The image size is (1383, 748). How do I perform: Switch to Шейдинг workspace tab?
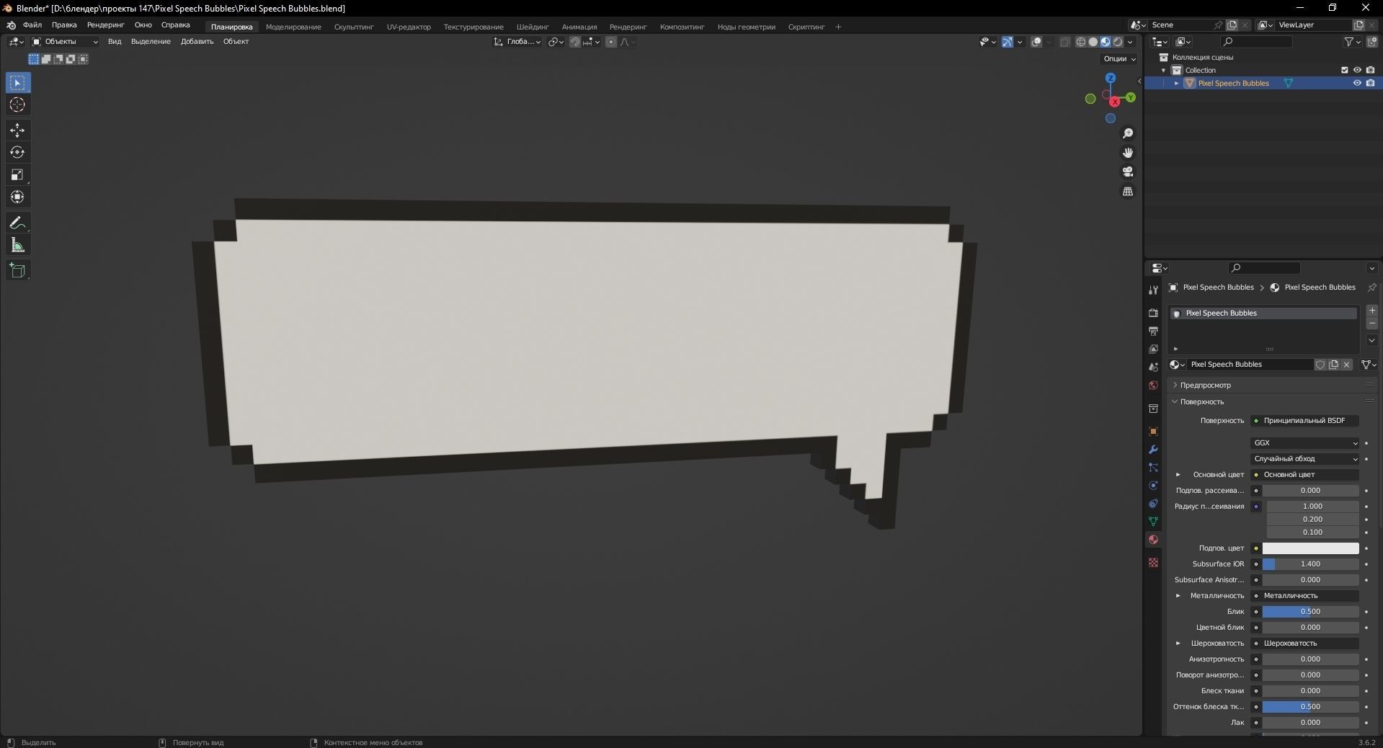coord(533,27)
